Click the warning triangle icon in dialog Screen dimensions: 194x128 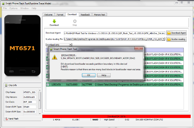point(55,57)
